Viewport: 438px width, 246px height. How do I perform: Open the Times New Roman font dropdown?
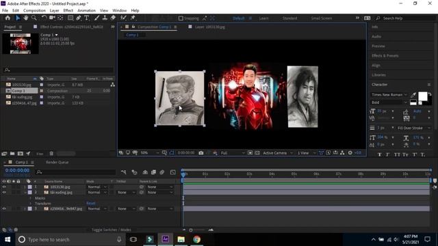389,95
